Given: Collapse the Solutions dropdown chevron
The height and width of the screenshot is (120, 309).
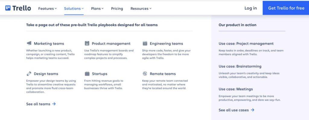Looking at the screenshot, I should pos(83,8).
